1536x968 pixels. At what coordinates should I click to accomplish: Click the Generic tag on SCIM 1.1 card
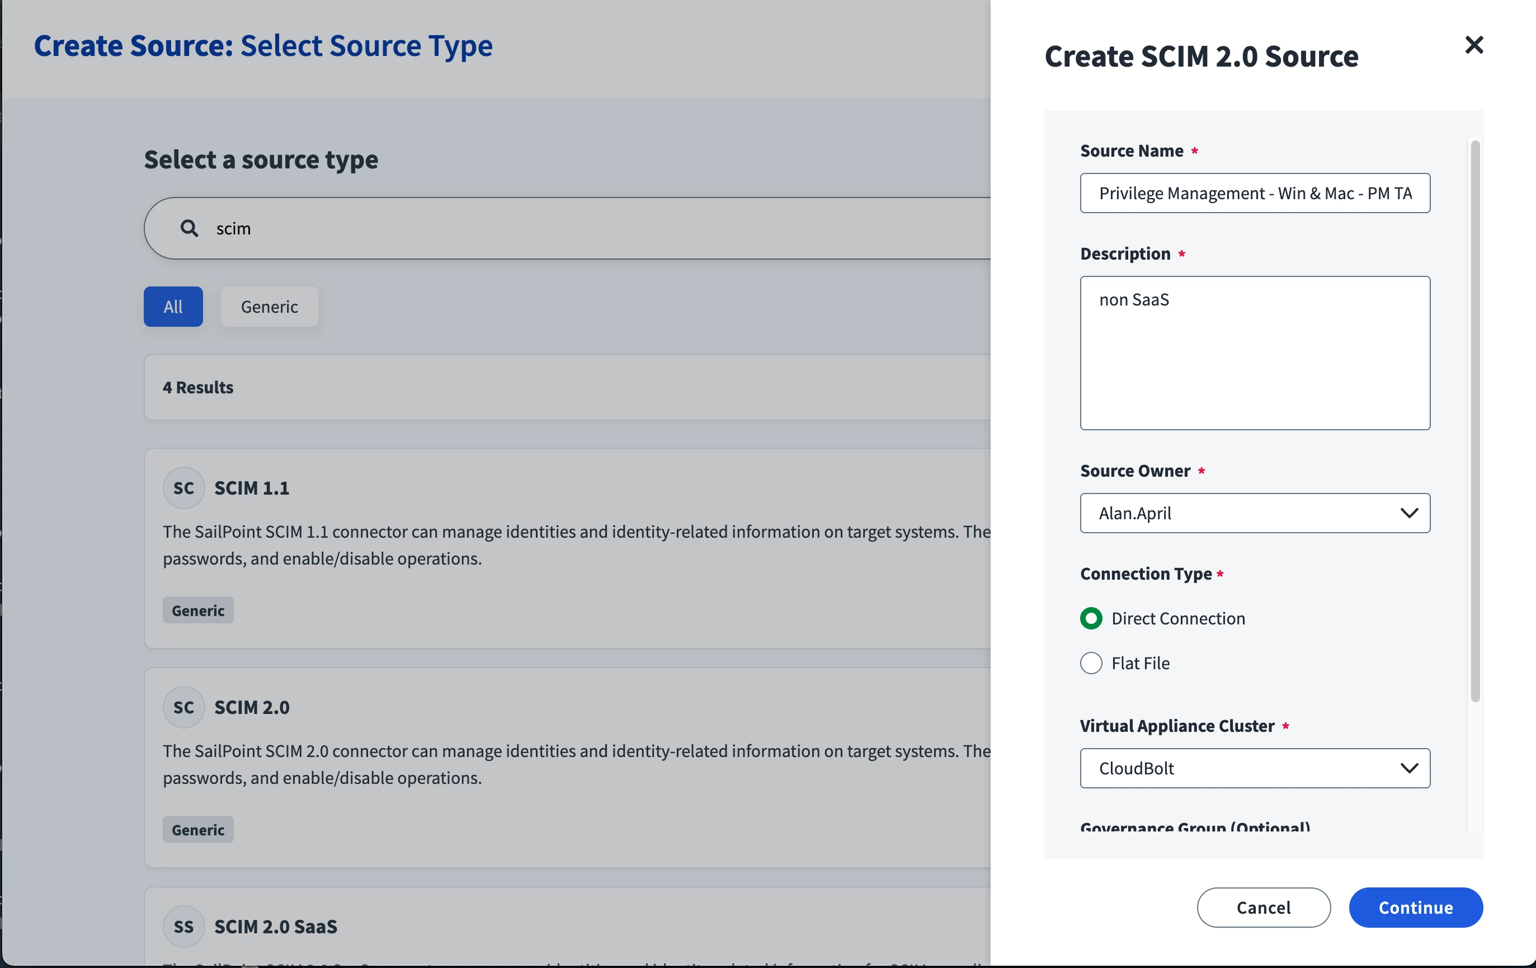coord(198,610)
